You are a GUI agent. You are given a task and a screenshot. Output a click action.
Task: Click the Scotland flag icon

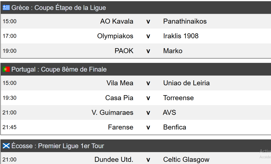pos(6,146)
